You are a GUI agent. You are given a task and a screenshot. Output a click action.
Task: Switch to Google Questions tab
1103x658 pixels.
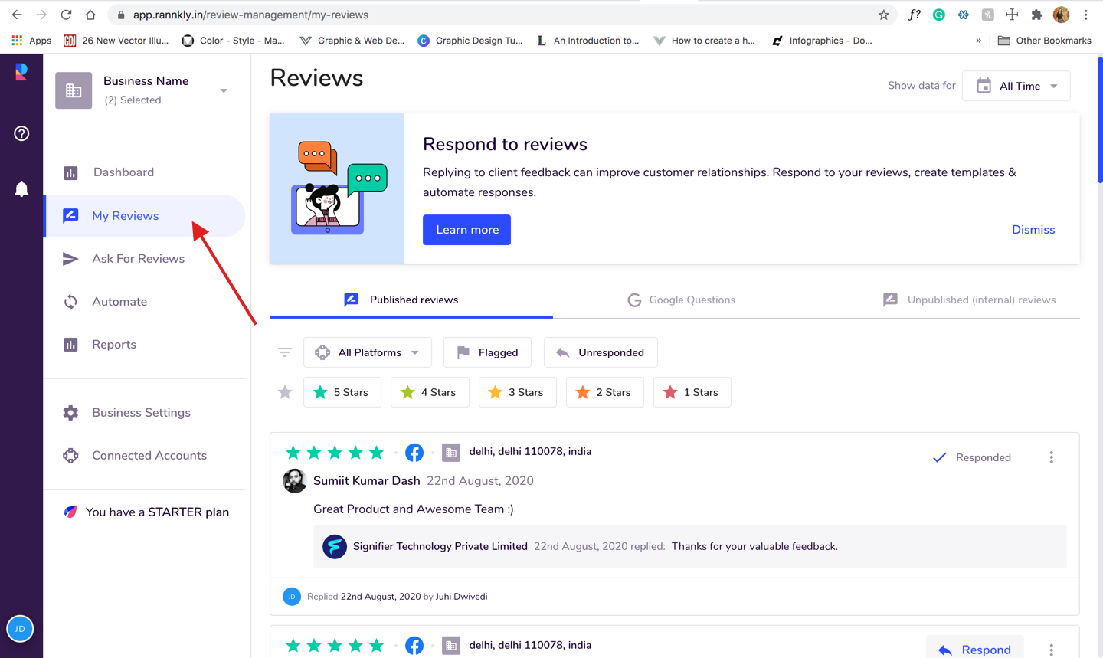tap(681, 300)
